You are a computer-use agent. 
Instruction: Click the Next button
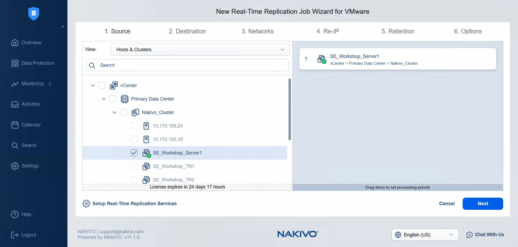[483, 204]
